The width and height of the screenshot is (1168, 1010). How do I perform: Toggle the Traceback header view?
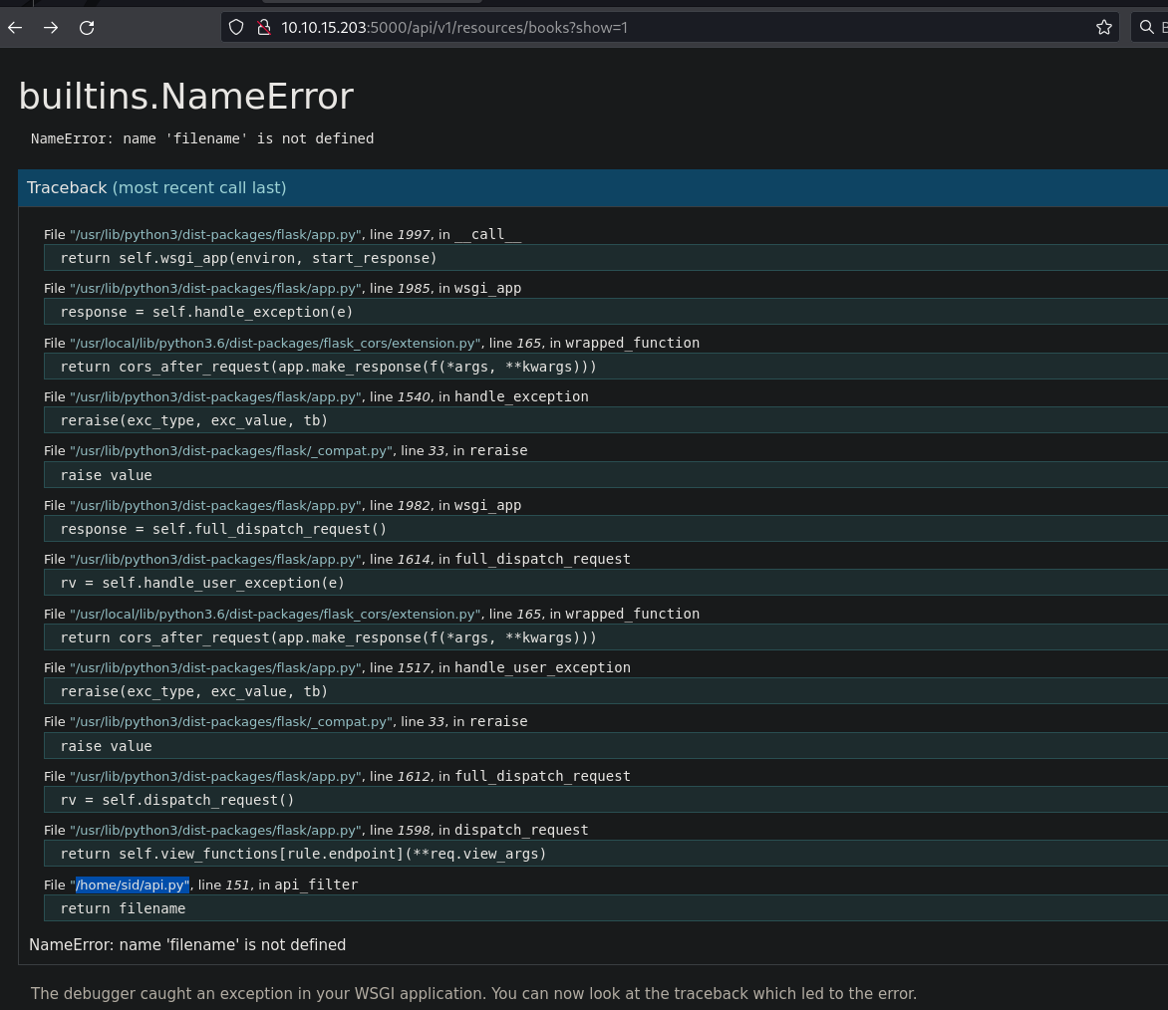click(x=156, y=187)
